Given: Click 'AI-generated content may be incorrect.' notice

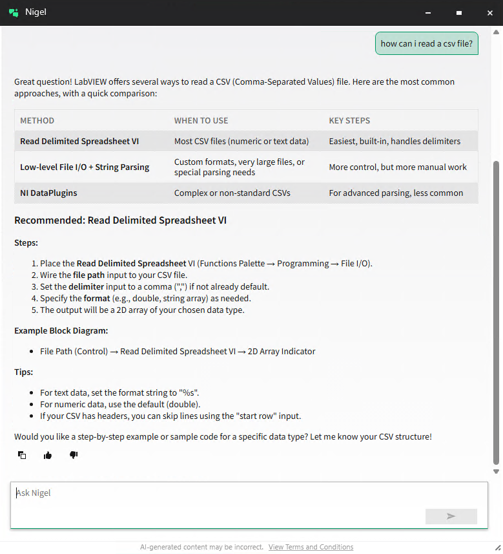Looking at the screenshot, I should tap(201, 547).
